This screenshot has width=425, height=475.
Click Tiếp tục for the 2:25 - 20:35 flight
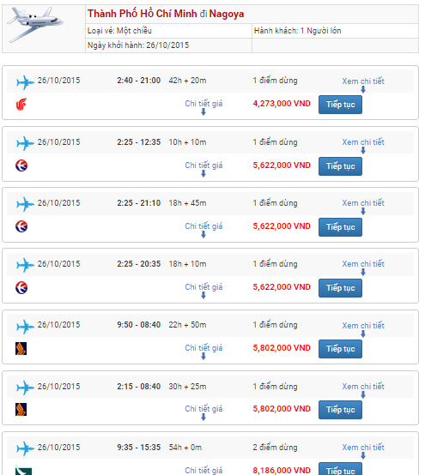(340, 288)
